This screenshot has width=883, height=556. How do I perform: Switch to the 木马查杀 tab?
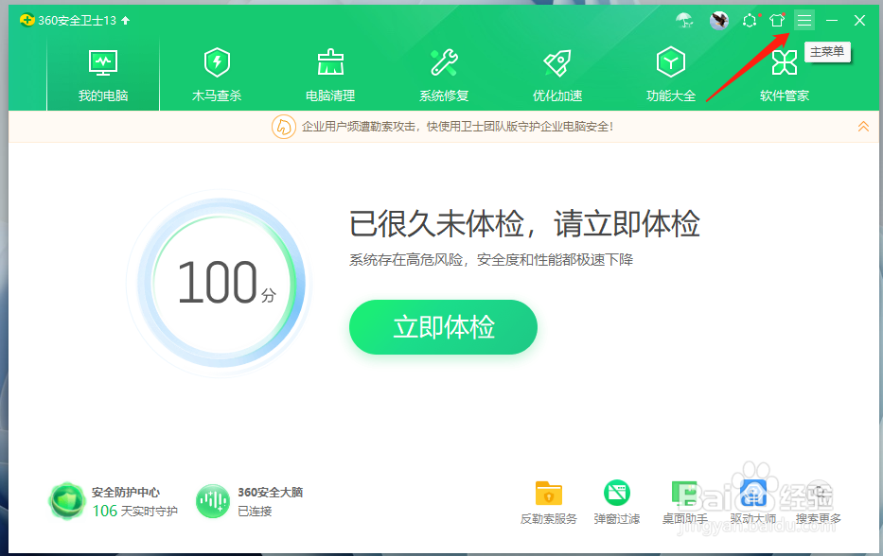point(217,75)
